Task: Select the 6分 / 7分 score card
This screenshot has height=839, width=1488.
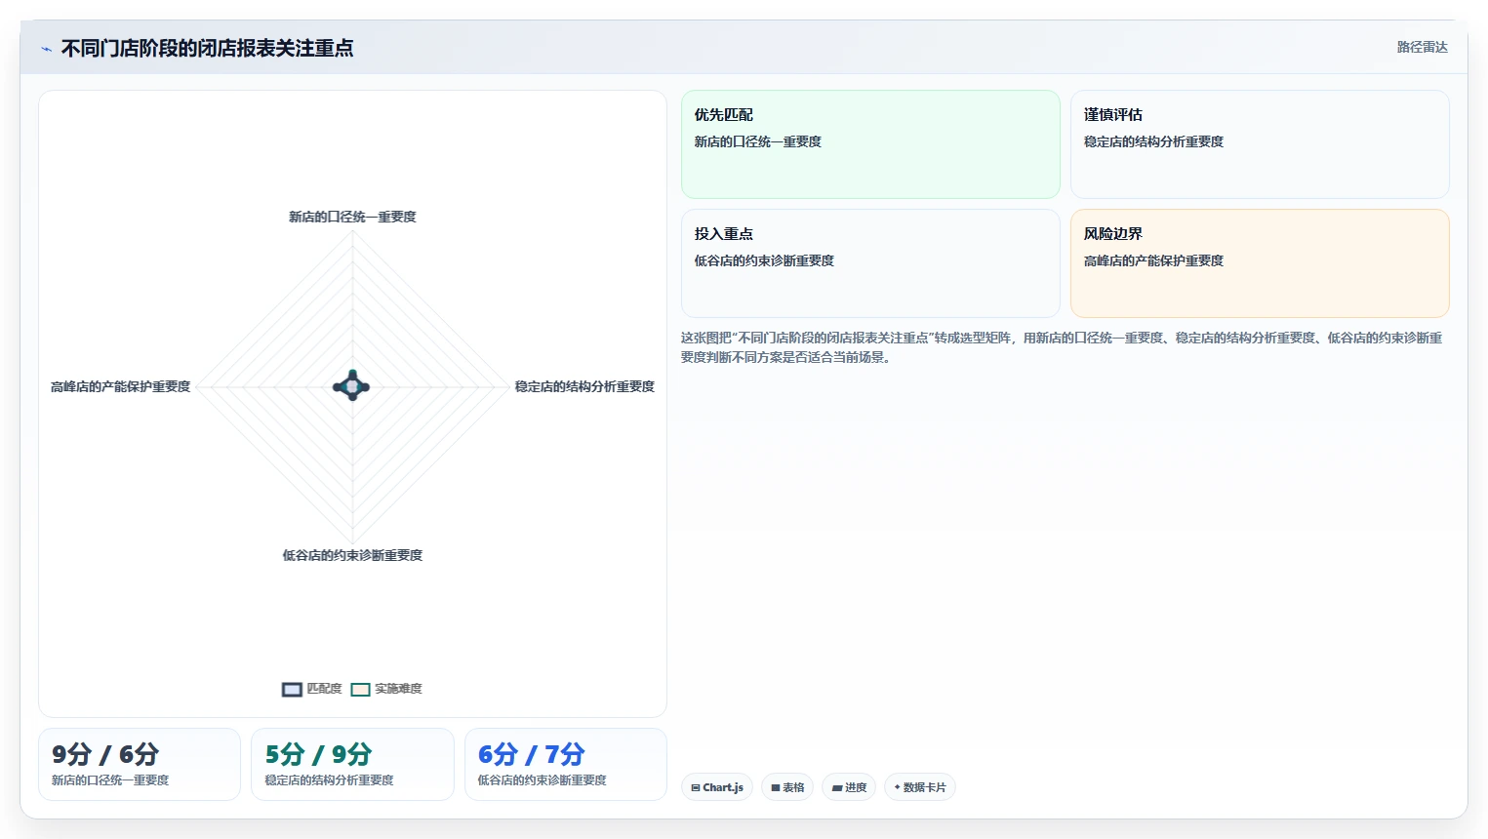Action: pos(566,765)
